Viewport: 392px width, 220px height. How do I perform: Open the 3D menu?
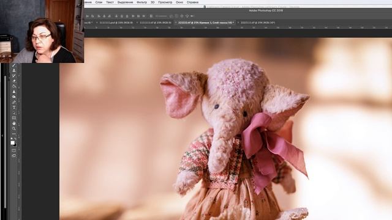tap(153, 2)
